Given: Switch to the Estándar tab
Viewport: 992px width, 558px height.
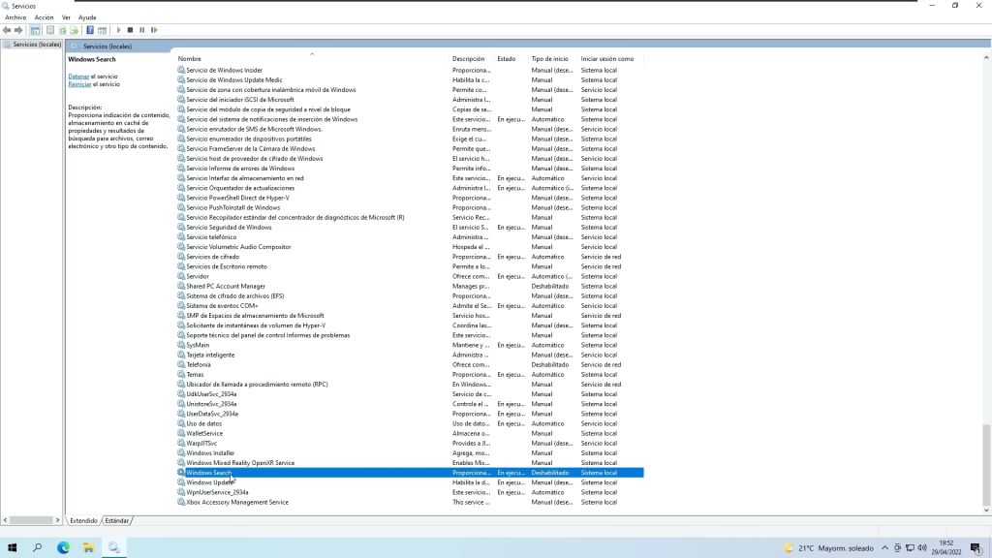Looking at the screenshot, I should [x=116, y=520].
